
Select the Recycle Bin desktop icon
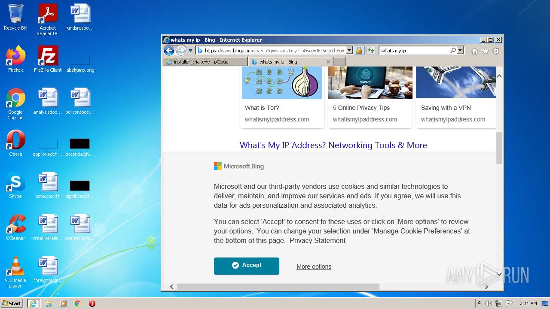coord(15,17)
